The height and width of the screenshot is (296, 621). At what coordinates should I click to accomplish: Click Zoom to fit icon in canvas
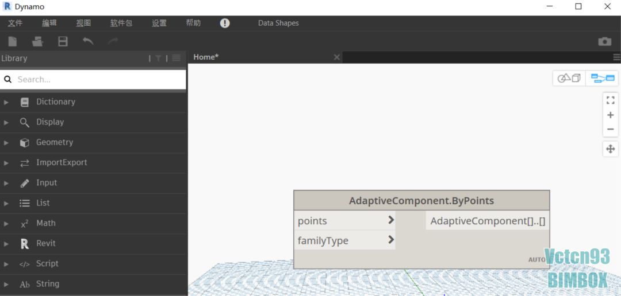pos(610,100)
